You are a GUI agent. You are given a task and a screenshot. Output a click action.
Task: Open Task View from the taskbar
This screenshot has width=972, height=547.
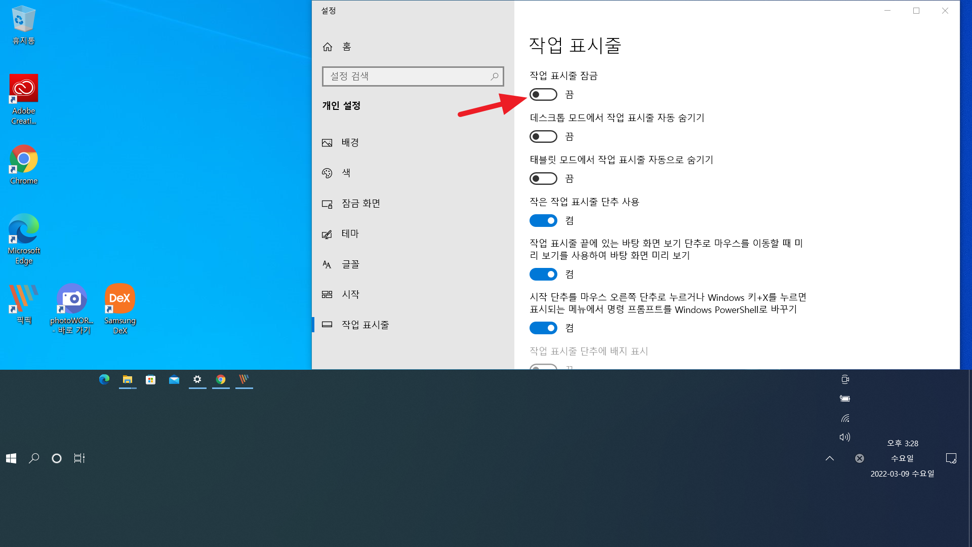(79, 458)
